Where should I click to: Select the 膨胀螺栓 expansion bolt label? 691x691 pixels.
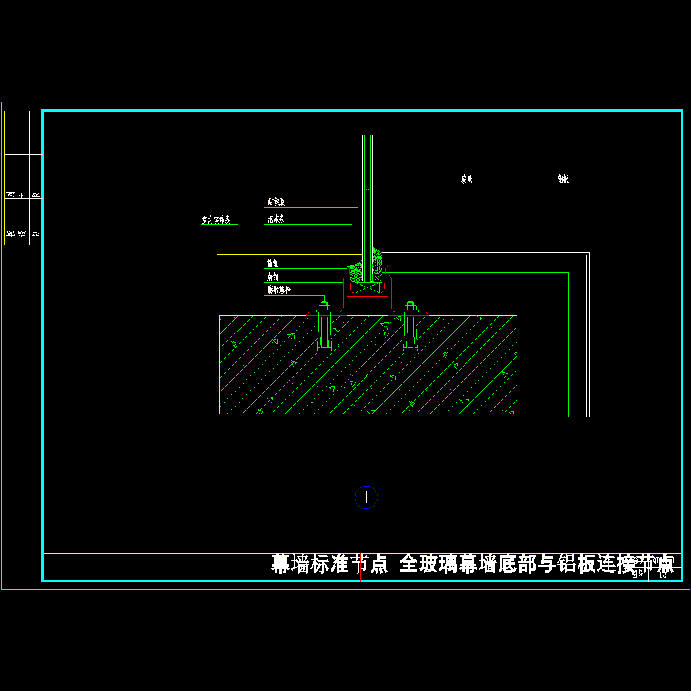pos(279,290)
